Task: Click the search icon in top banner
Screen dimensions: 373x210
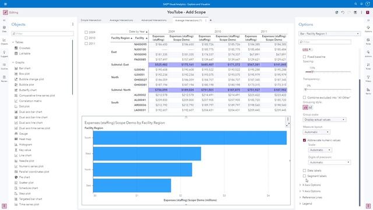Action: [x=356, y=4]
